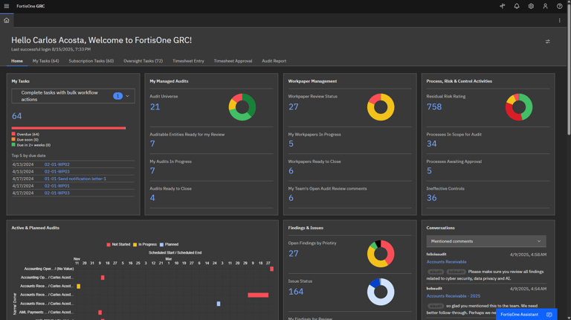
Task: Open the 01-01-Send notification letter-1 task link
Action: click(x=75, y=179)
